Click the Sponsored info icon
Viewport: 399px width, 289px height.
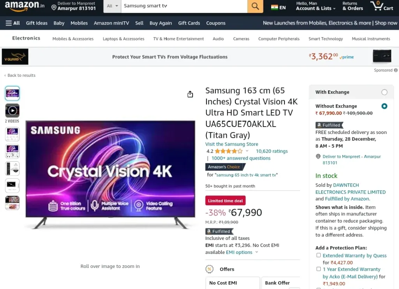396,70
